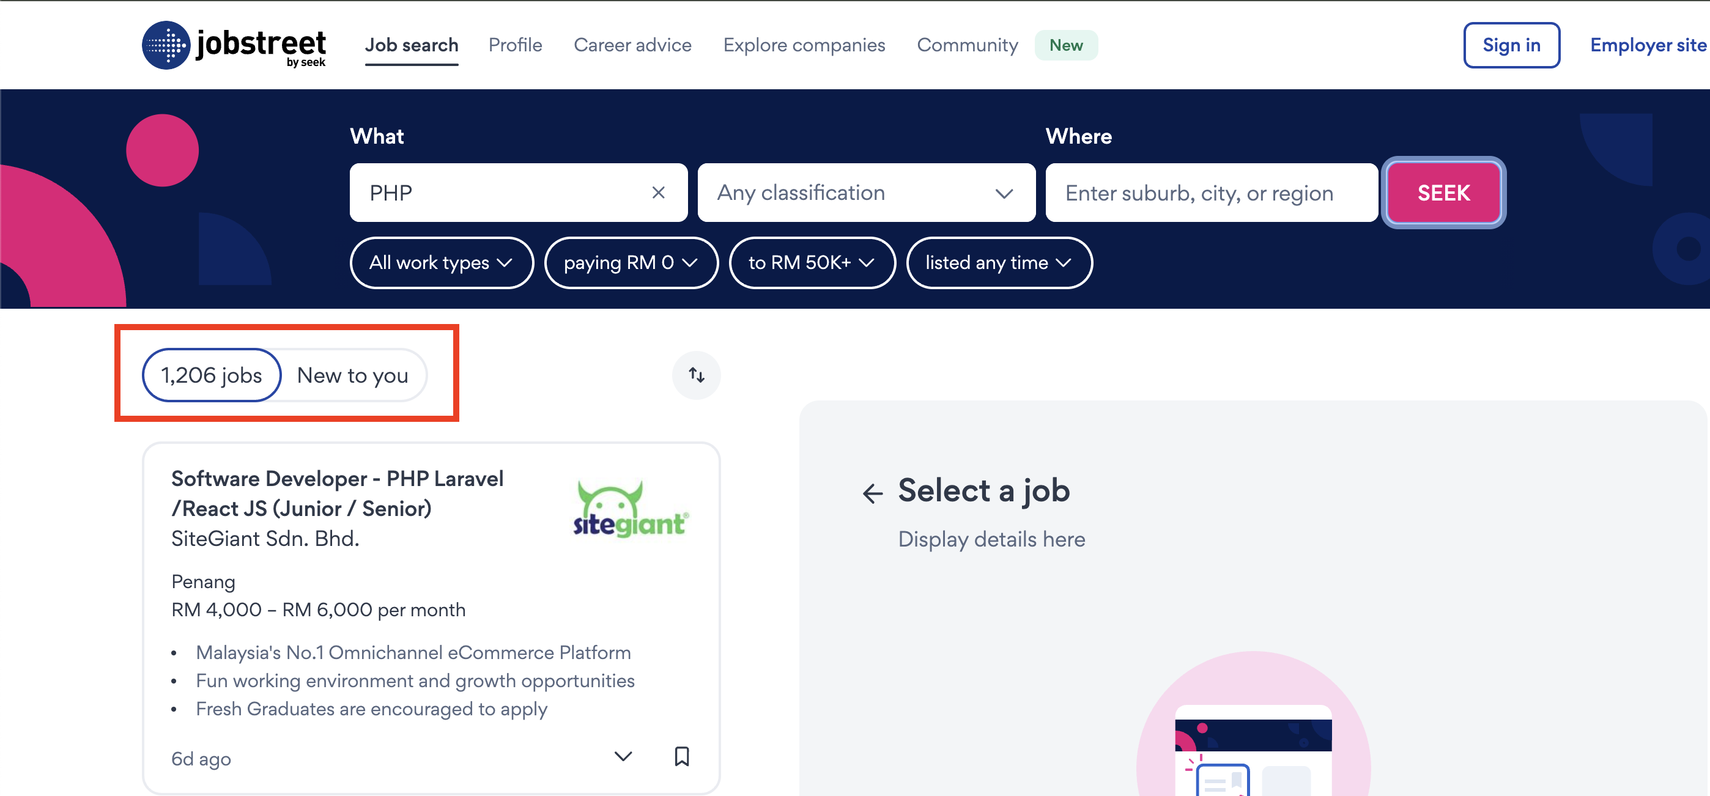This screenshot has height=796, width=1710.
Task: Click the 'Display details here' text
Action: pos(991,539)
